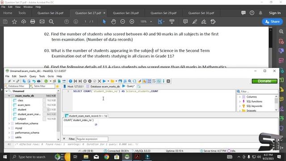
Task: Expand the performance_schema database node
Action: [9, 133]
